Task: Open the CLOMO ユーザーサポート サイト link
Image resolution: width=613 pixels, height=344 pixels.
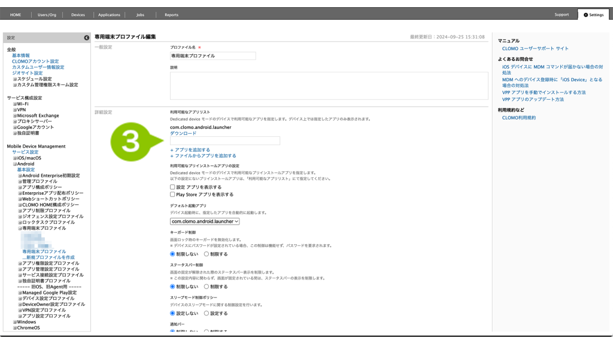Action: pos(535,49)
